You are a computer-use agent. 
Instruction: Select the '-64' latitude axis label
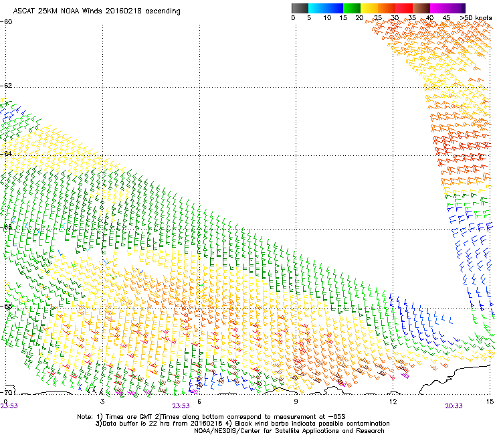point(6,153)
